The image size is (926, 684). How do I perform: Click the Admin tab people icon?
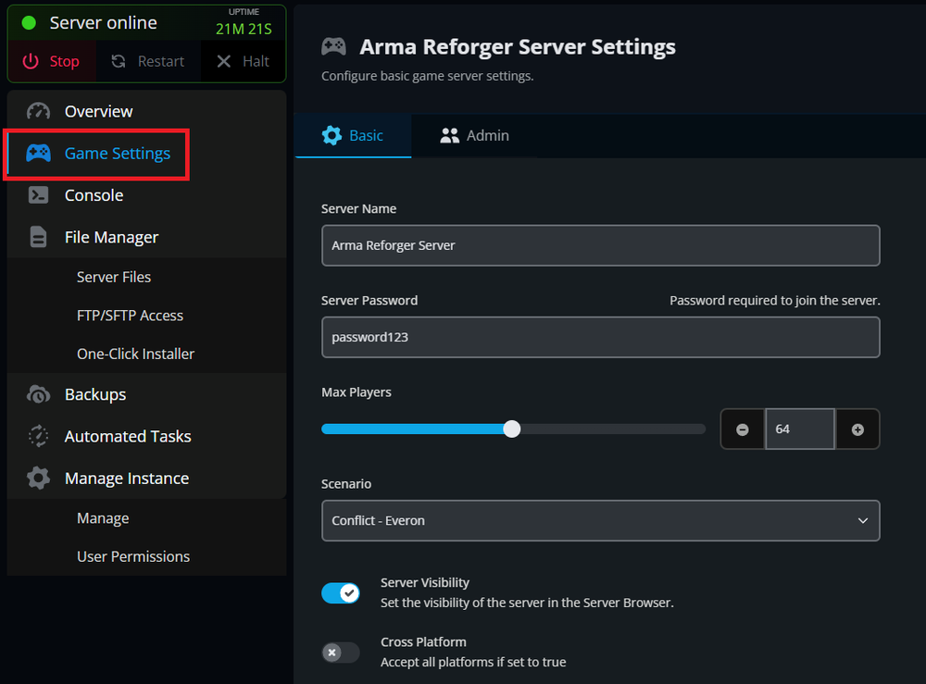pos(449,136)
